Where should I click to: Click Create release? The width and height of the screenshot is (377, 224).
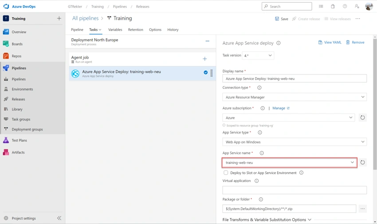(306, 19)
